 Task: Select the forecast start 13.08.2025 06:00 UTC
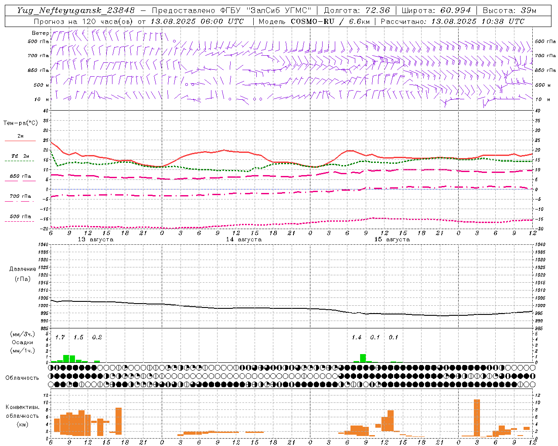[197, 21]
